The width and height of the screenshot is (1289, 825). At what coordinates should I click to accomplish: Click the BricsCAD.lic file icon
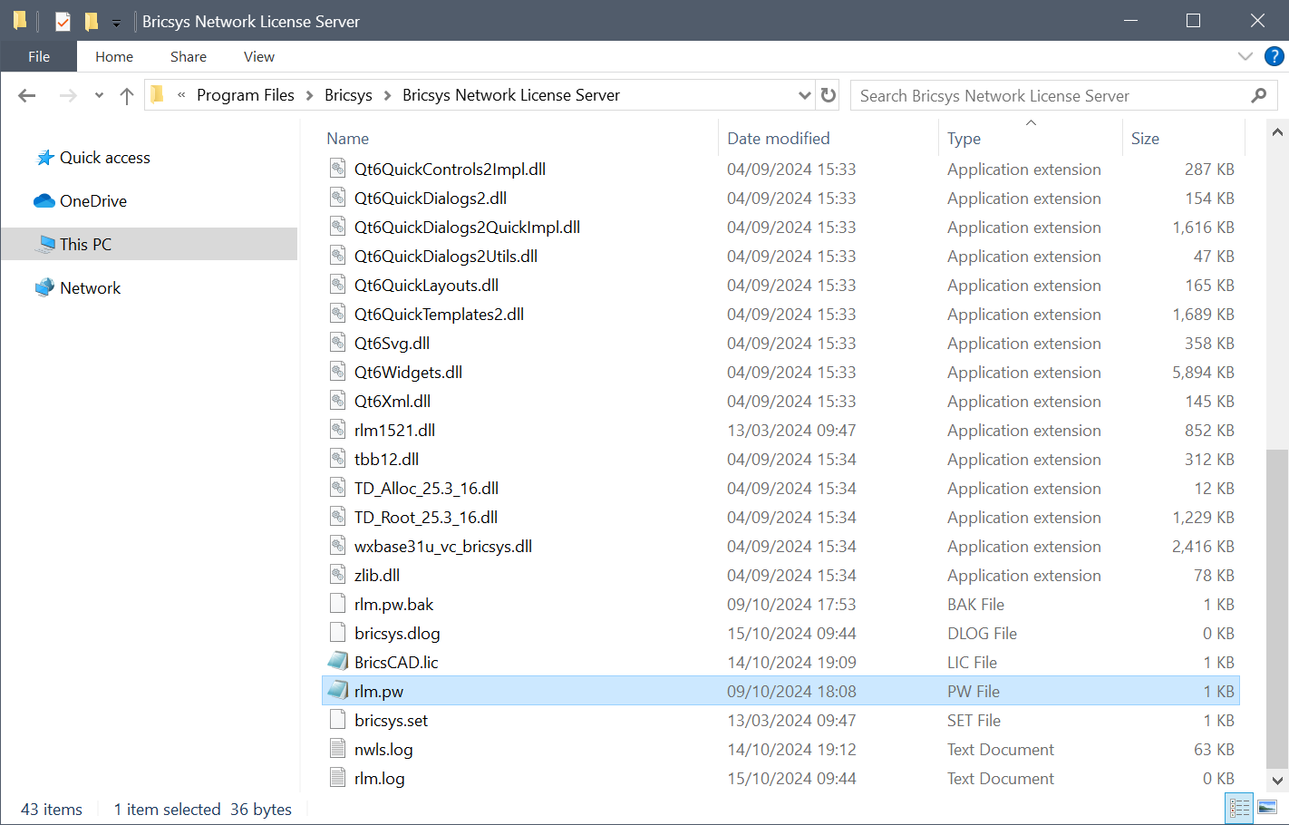pos(337,662)
